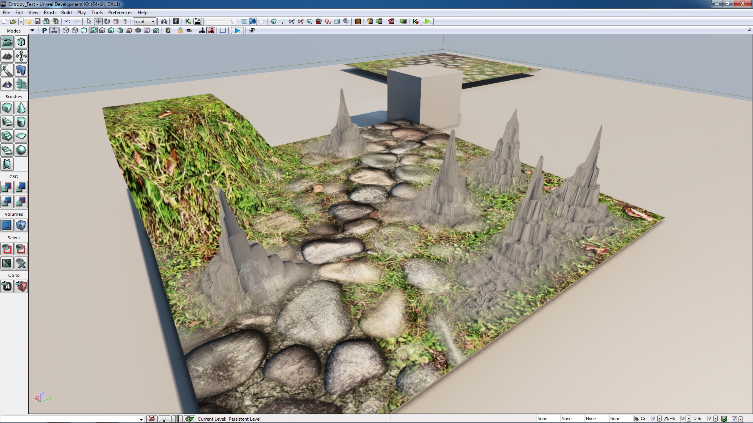
Task: Toggle the grid snap checkbox next to 16
Action: [653, 419]
